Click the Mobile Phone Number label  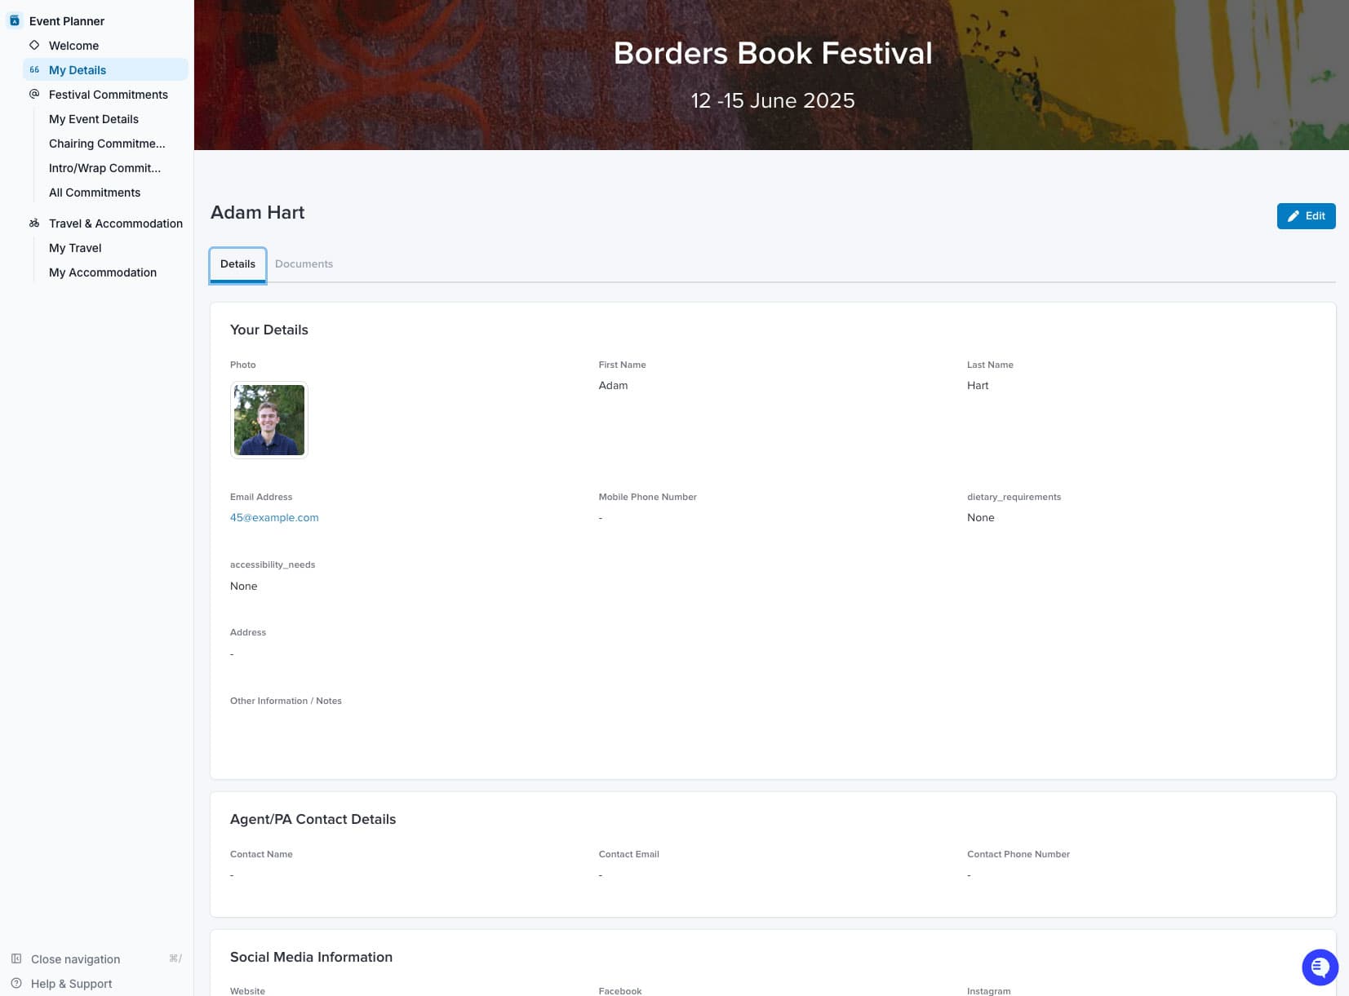tap(647, 497)
